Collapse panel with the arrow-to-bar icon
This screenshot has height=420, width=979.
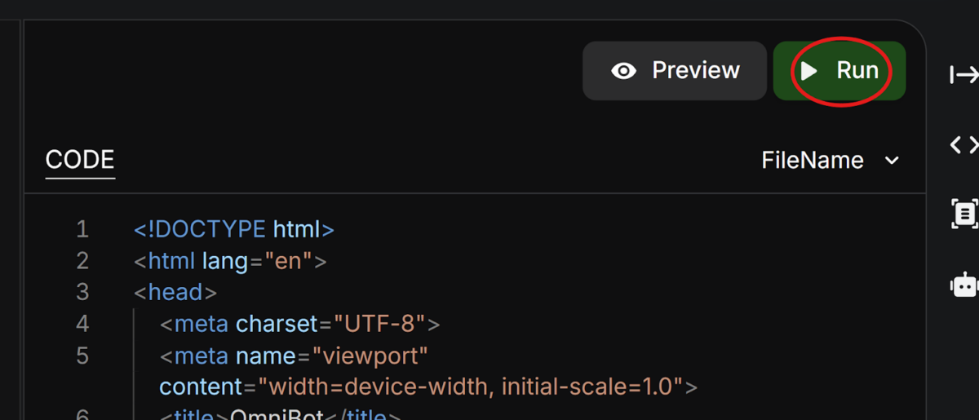click(964, 76)
